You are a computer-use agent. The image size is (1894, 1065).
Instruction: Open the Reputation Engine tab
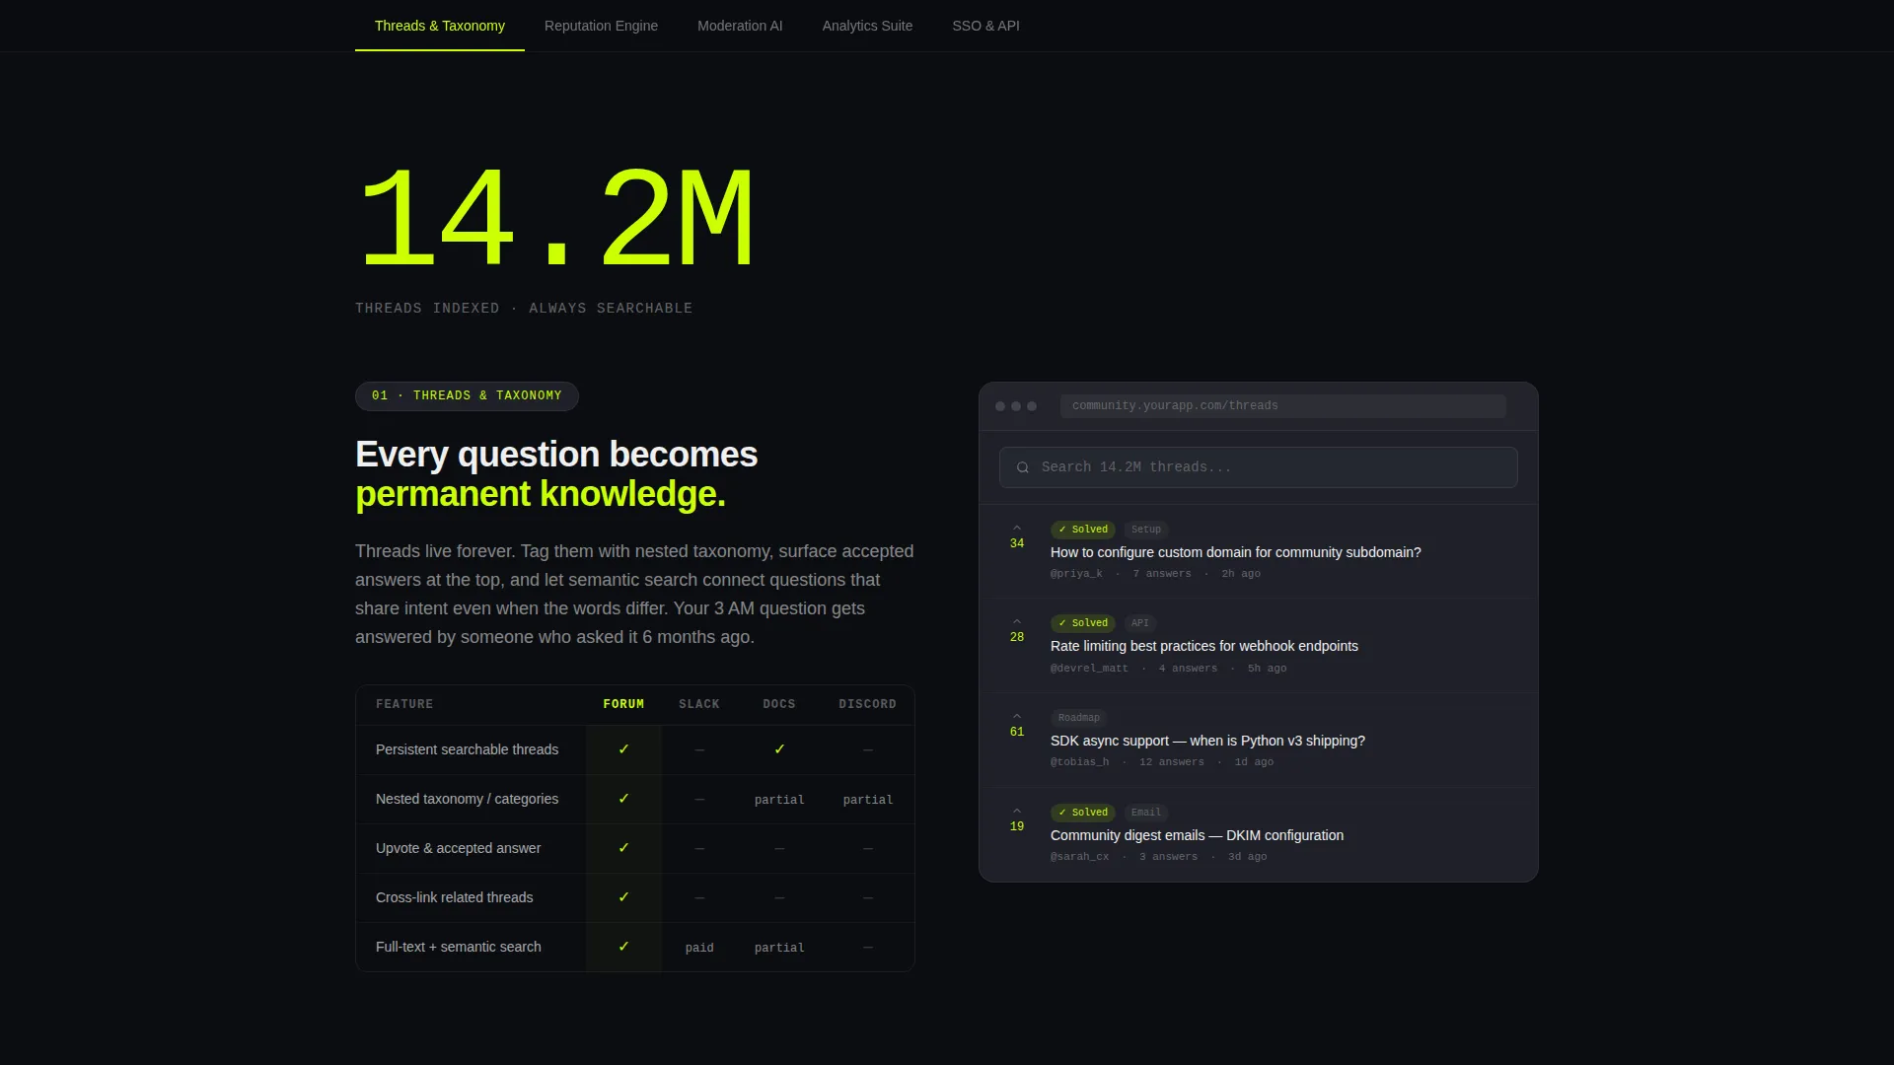pyautogui.click(x=601, y=26)
